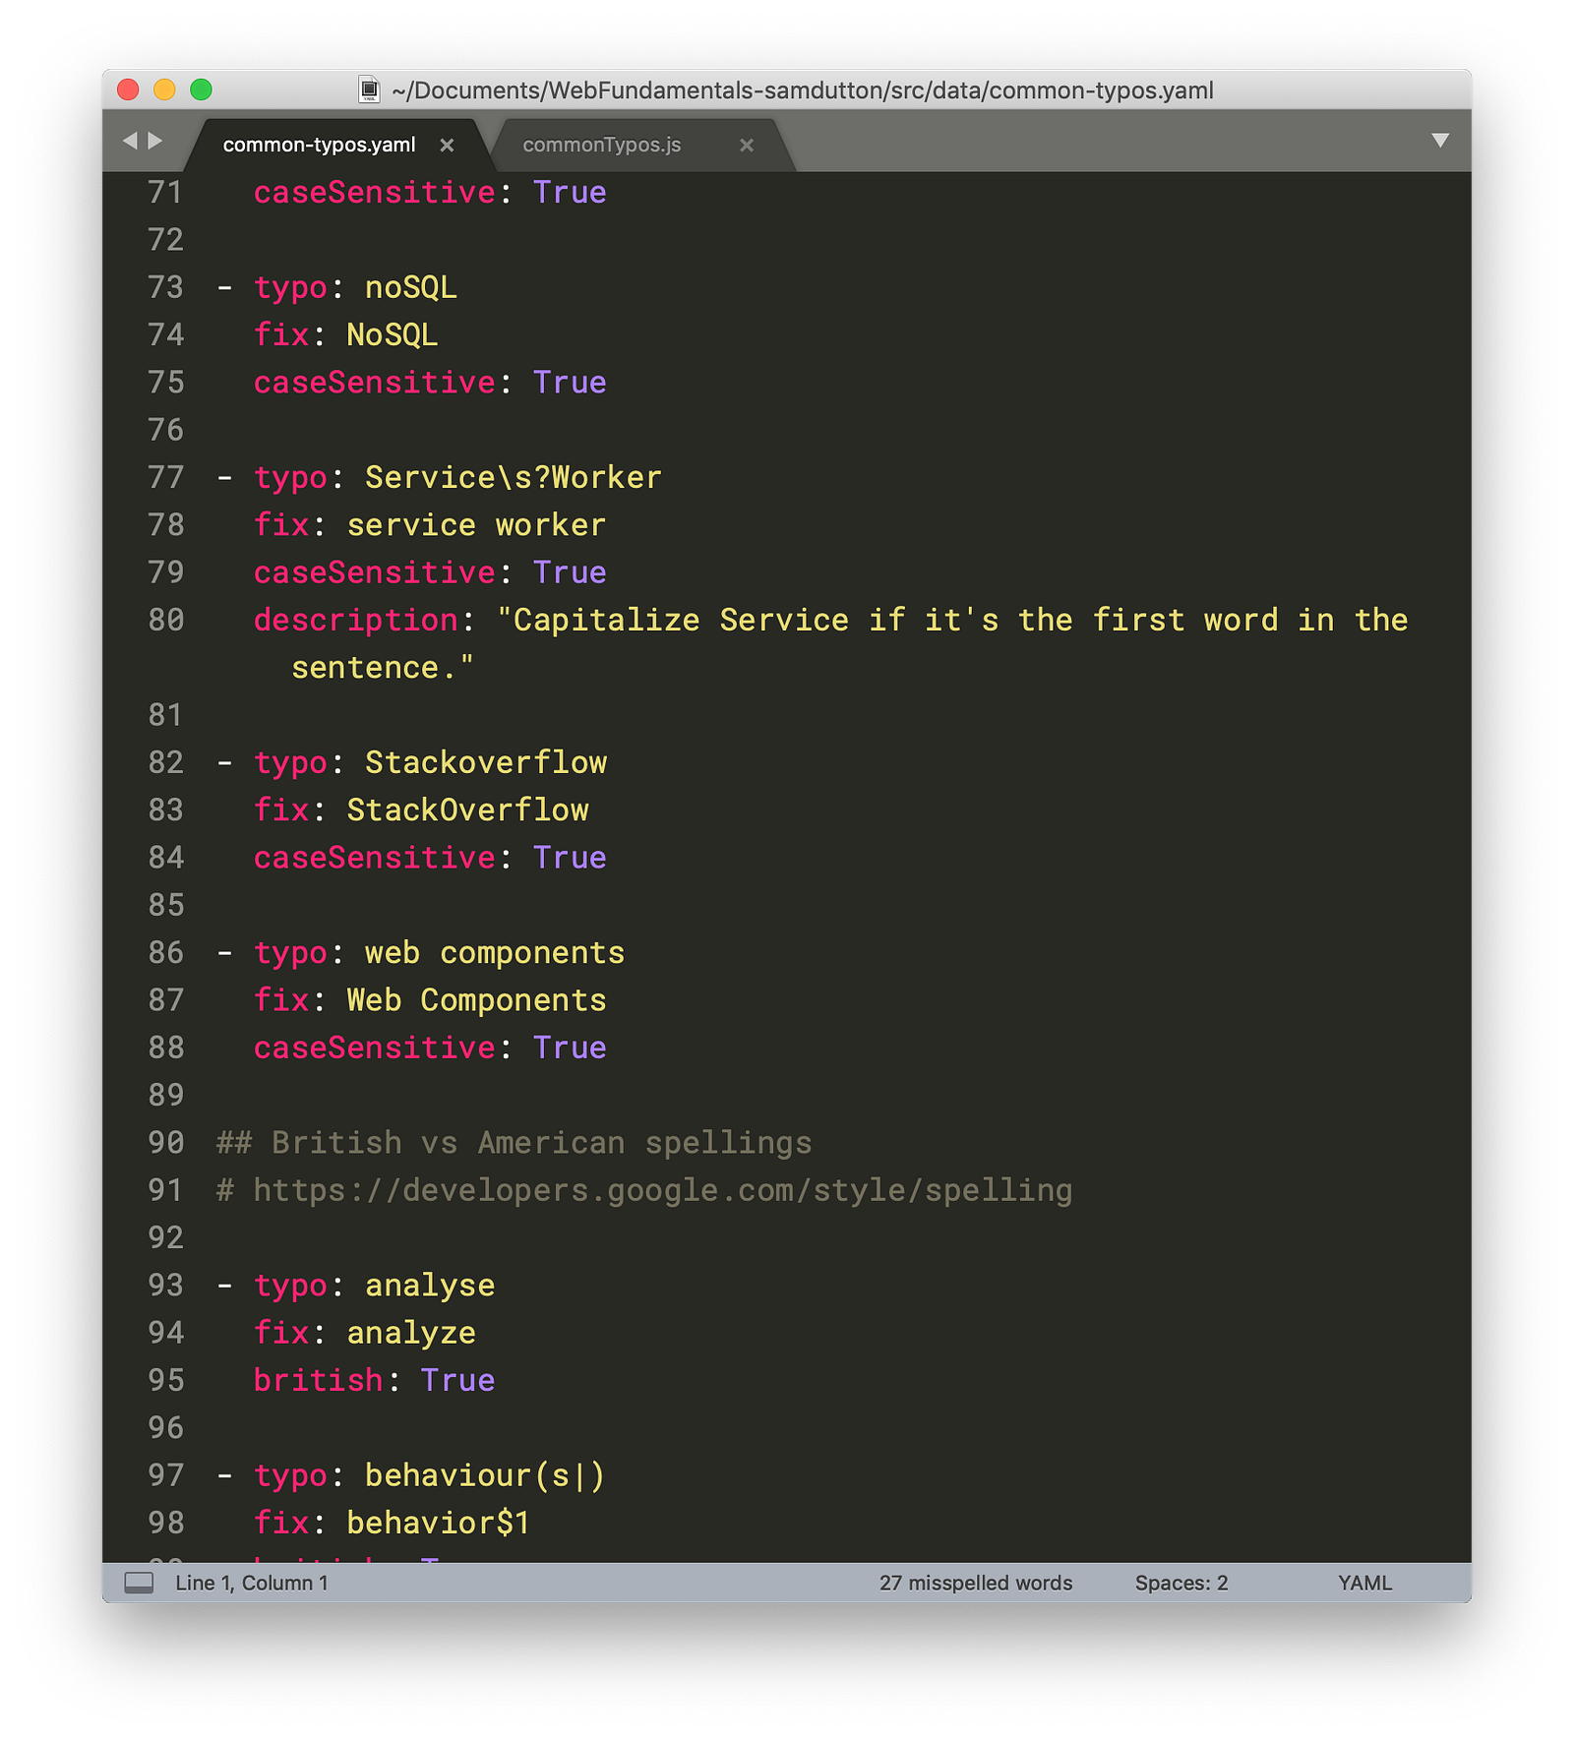Viewport: 1574px width, 1738px height.
Task: Click the green zoom window button
Action: point(201,90)
